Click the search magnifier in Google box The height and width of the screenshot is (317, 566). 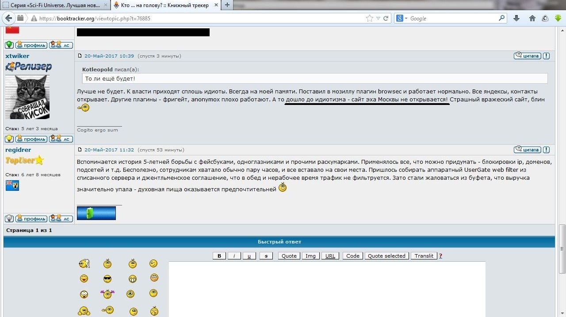[501, 18]
